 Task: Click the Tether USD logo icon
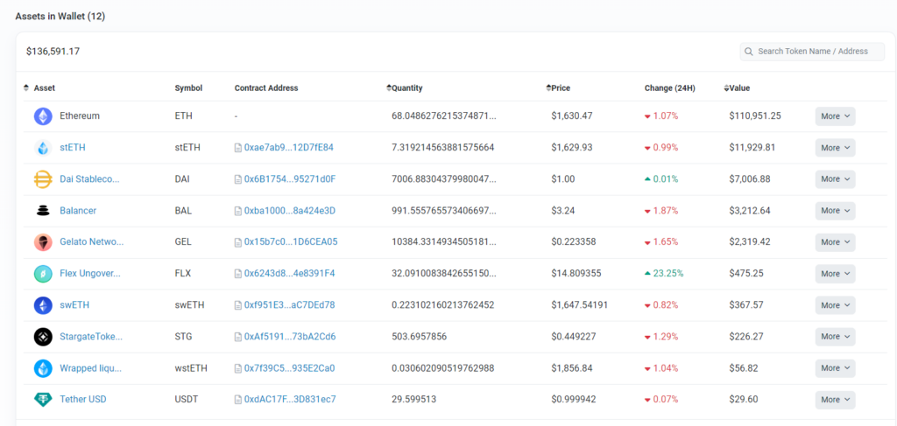click(x=43, y=400)
